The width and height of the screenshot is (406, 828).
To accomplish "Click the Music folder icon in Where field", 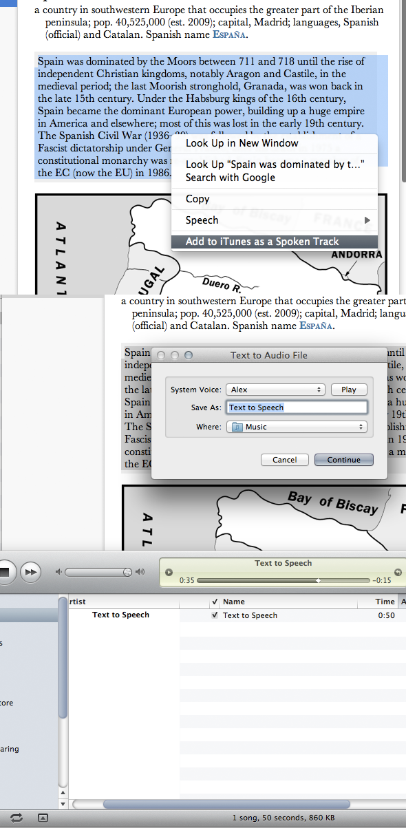I will pyautogui.click(x=237, y=427).
